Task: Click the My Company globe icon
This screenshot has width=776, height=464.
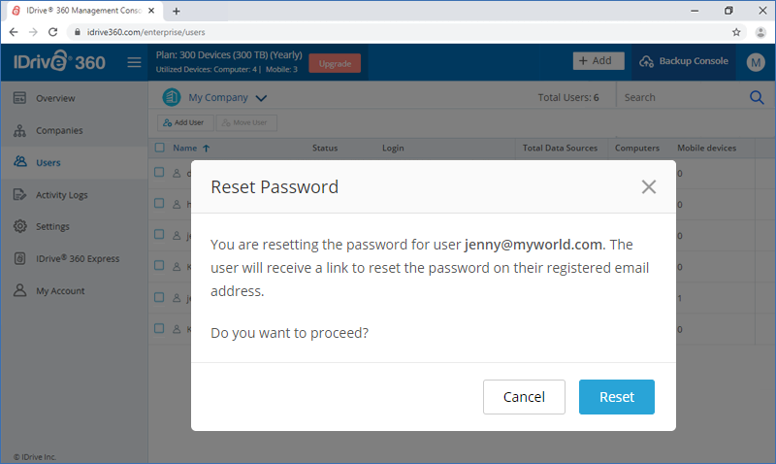Action: (172, 97)
